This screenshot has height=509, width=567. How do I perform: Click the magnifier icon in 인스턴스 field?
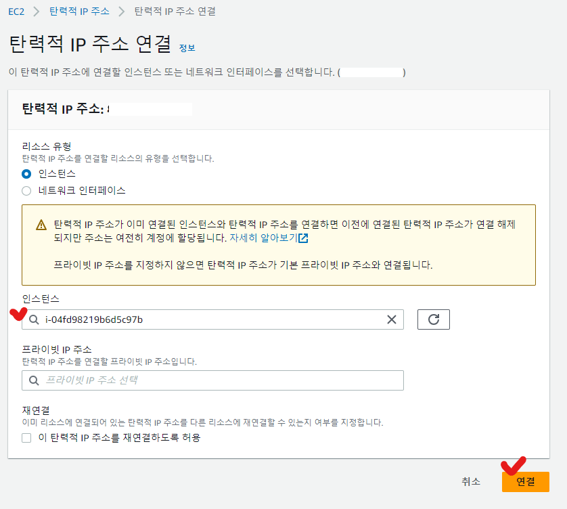tap(34, 319)
